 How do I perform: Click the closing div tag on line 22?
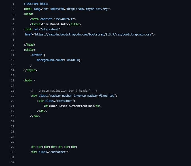(x=42, y=111)
